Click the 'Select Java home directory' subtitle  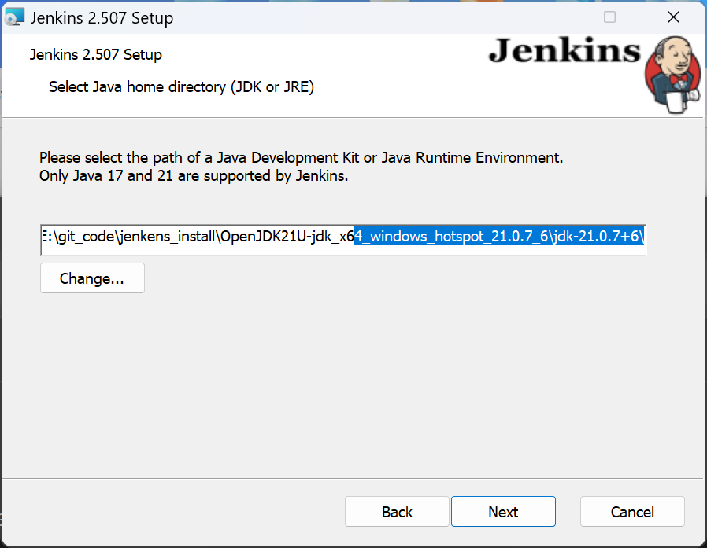pyautogui.click(x=180, y=86)
